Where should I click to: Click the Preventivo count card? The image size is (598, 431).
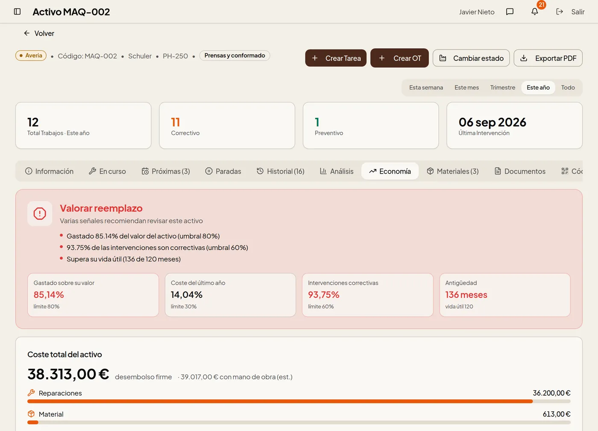pos(371,125)
